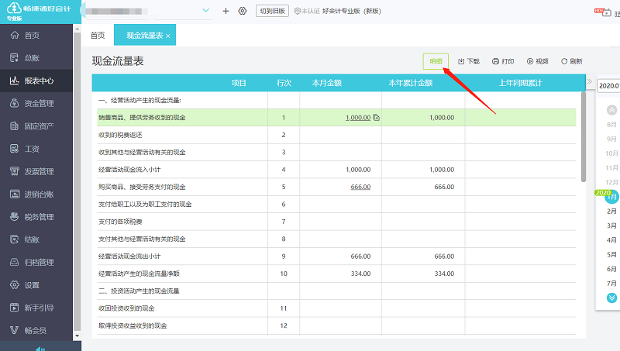The image size is (620, 351).
Task: Open the gear settings icon in top bar
Action: point(243,11)
